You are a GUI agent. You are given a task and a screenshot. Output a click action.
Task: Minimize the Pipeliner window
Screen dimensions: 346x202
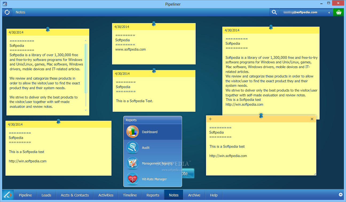pos(321,3)
